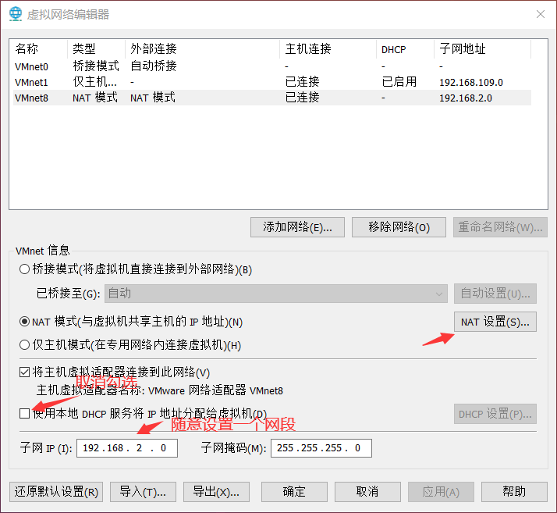
Task: Click 添加网络(E)... button
Action: 297,227
